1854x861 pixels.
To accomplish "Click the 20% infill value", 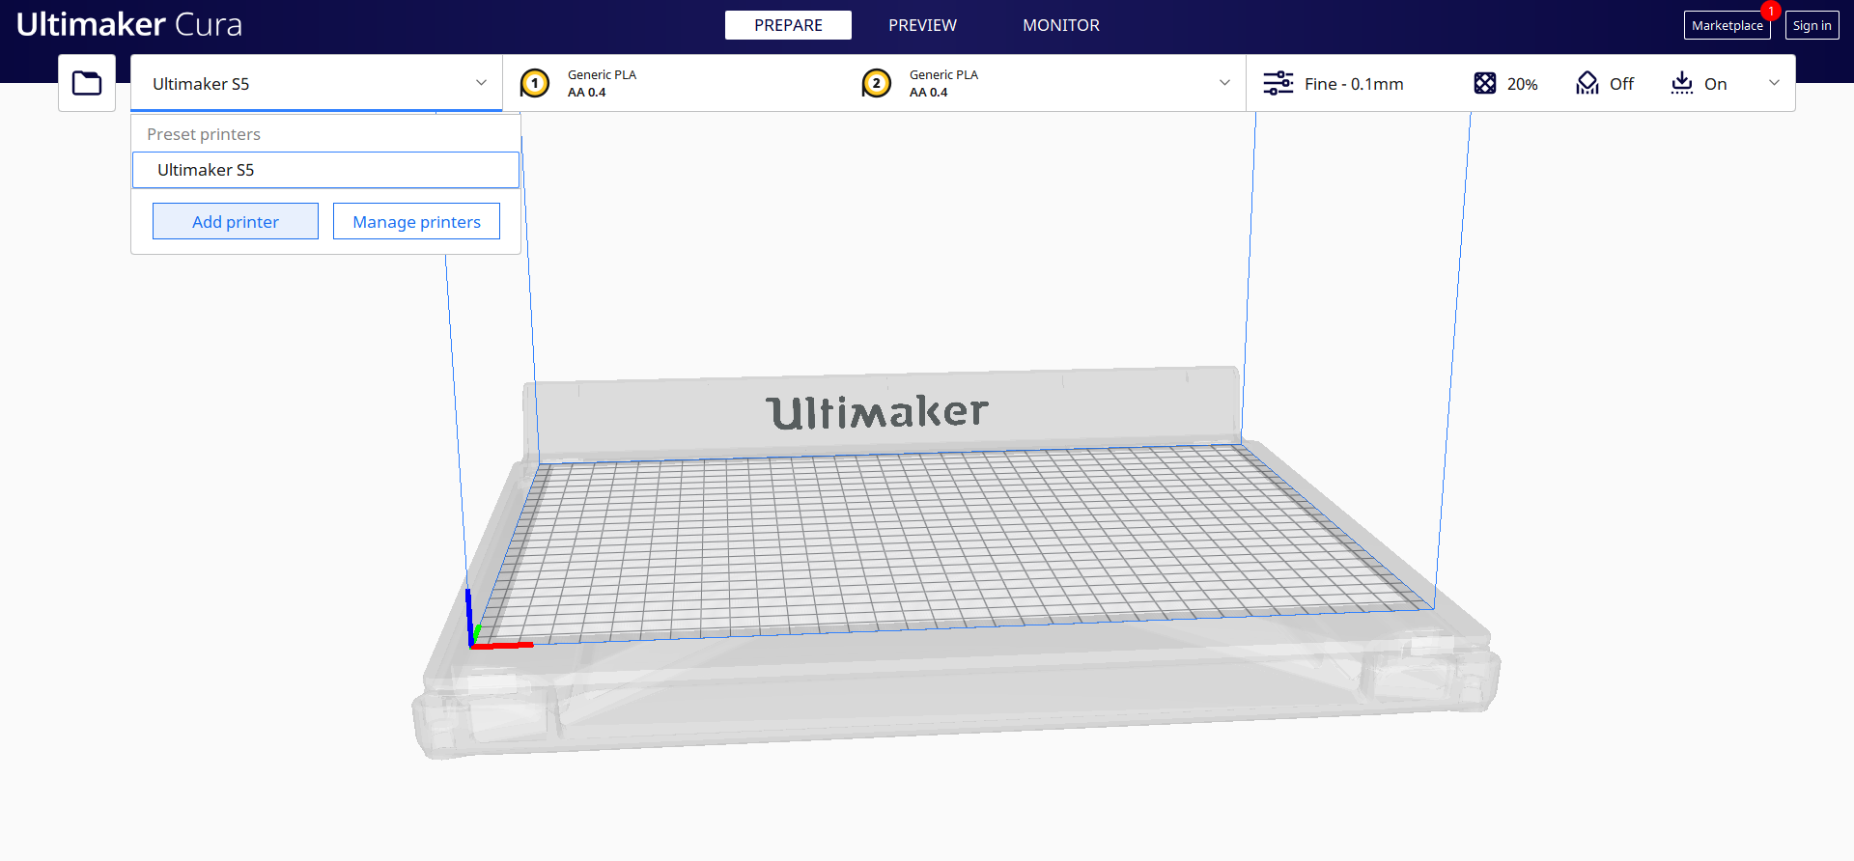I will pos(1522,84).
